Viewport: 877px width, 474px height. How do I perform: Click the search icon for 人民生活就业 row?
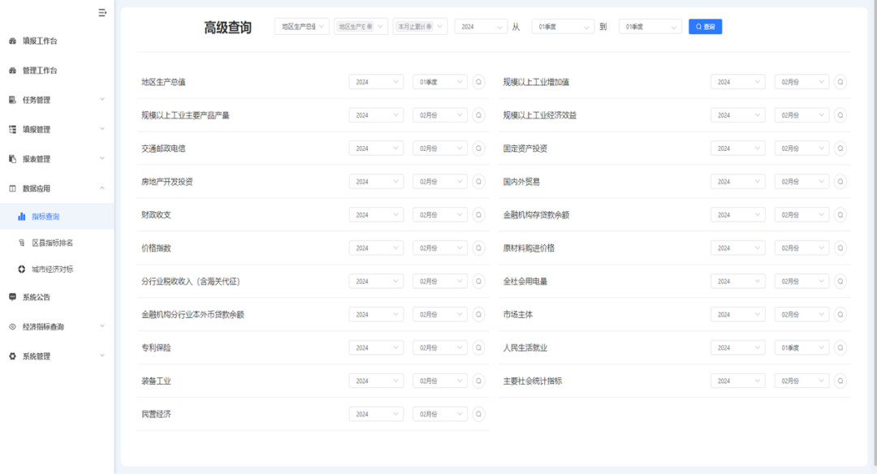[840, 347]
